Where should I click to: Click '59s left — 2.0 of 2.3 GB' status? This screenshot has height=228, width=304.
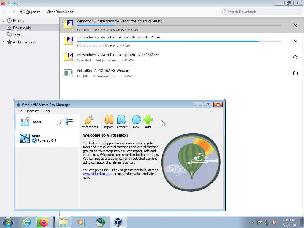click(104, 46)
